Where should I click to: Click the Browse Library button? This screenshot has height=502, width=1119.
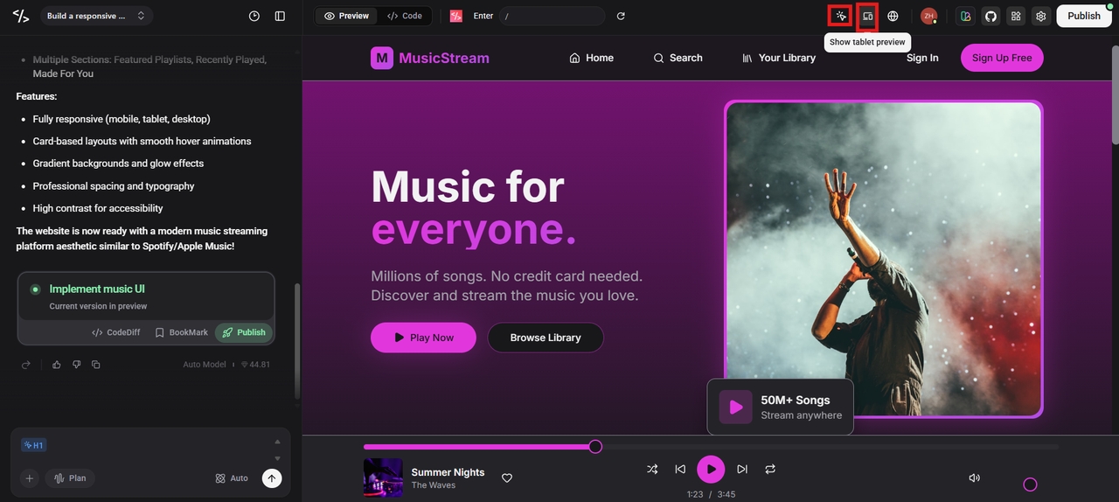pyautogui.click(x=546, y=338)
